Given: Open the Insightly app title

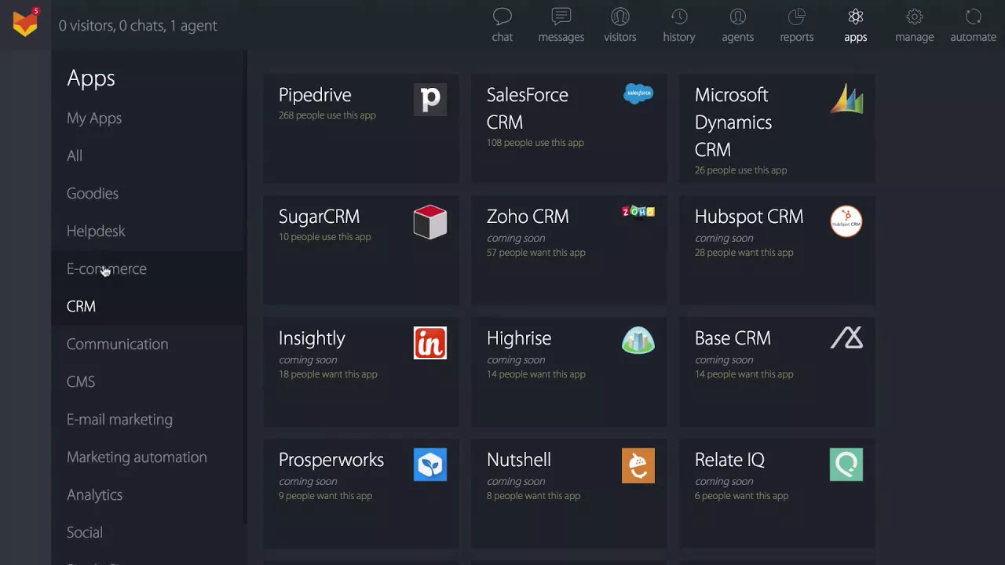Looking at the screenshot, I should point(312,338).
